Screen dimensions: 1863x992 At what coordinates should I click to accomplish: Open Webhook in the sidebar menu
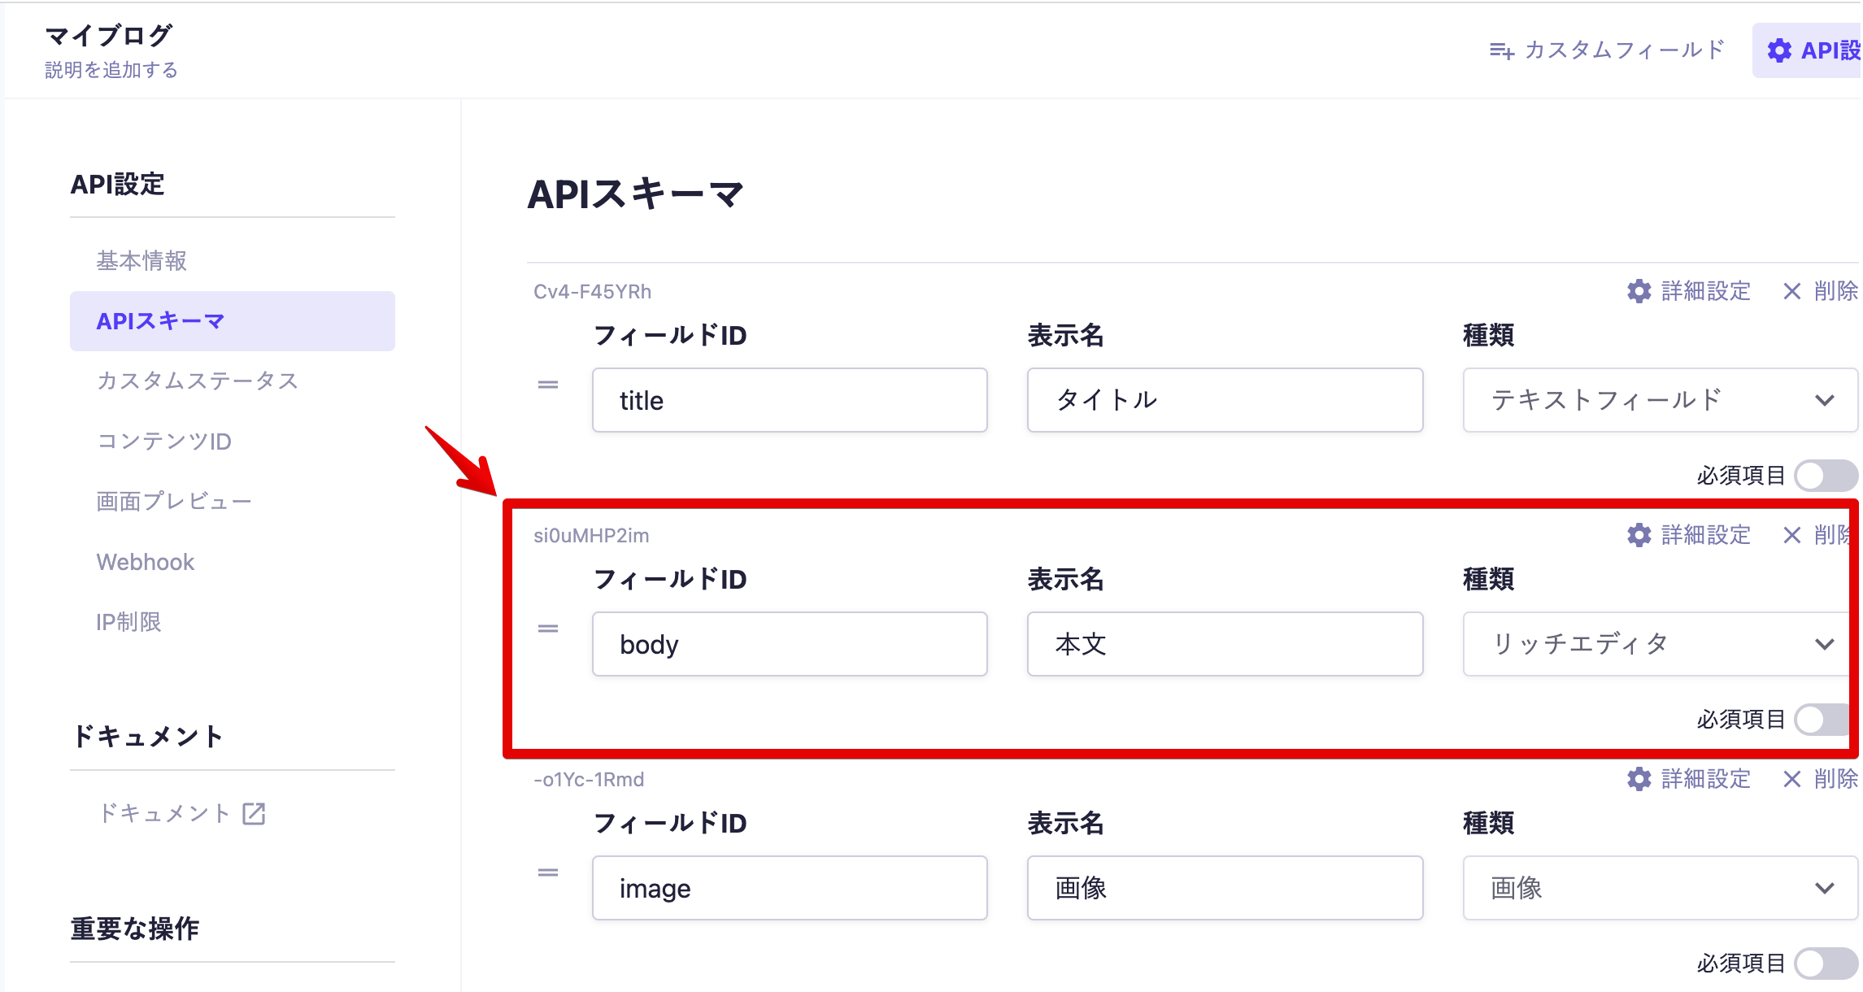pos(146,562)
